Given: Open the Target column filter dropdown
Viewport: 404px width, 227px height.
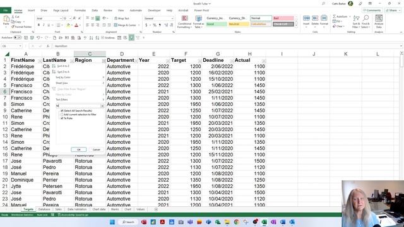Looking at the screenshot, I should coord(199,61).
